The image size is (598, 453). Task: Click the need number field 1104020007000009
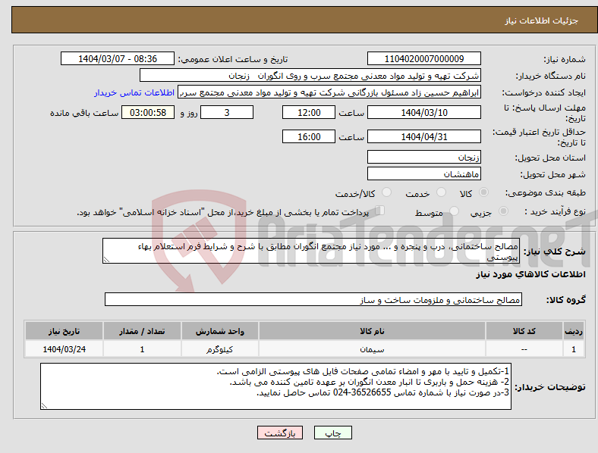point(423,58)
